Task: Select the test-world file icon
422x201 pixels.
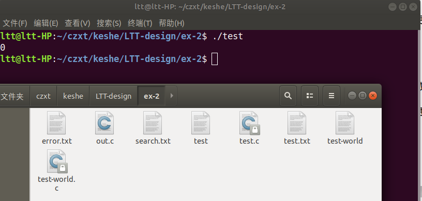Action: 345,123
